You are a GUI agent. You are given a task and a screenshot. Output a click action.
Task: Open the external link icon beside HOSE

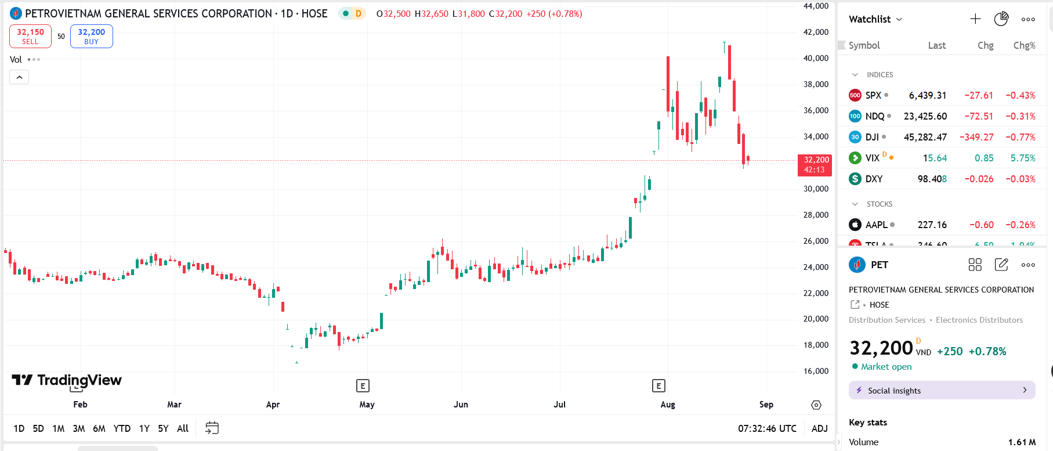pyautogui.click(x=855, y=305)
